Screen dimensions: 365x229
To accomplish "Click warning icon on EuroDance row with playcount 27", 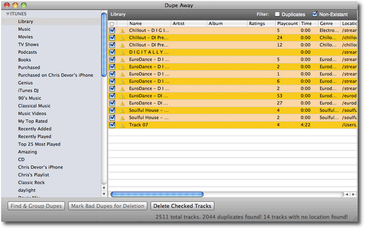I will tap(122, 103).
